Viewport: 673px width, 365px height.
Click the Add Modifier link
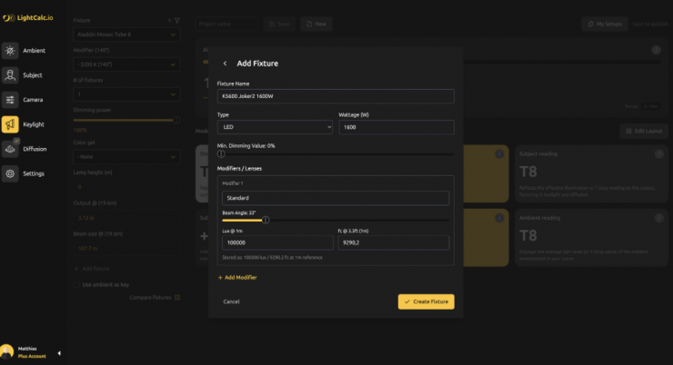tap(237, 277)
